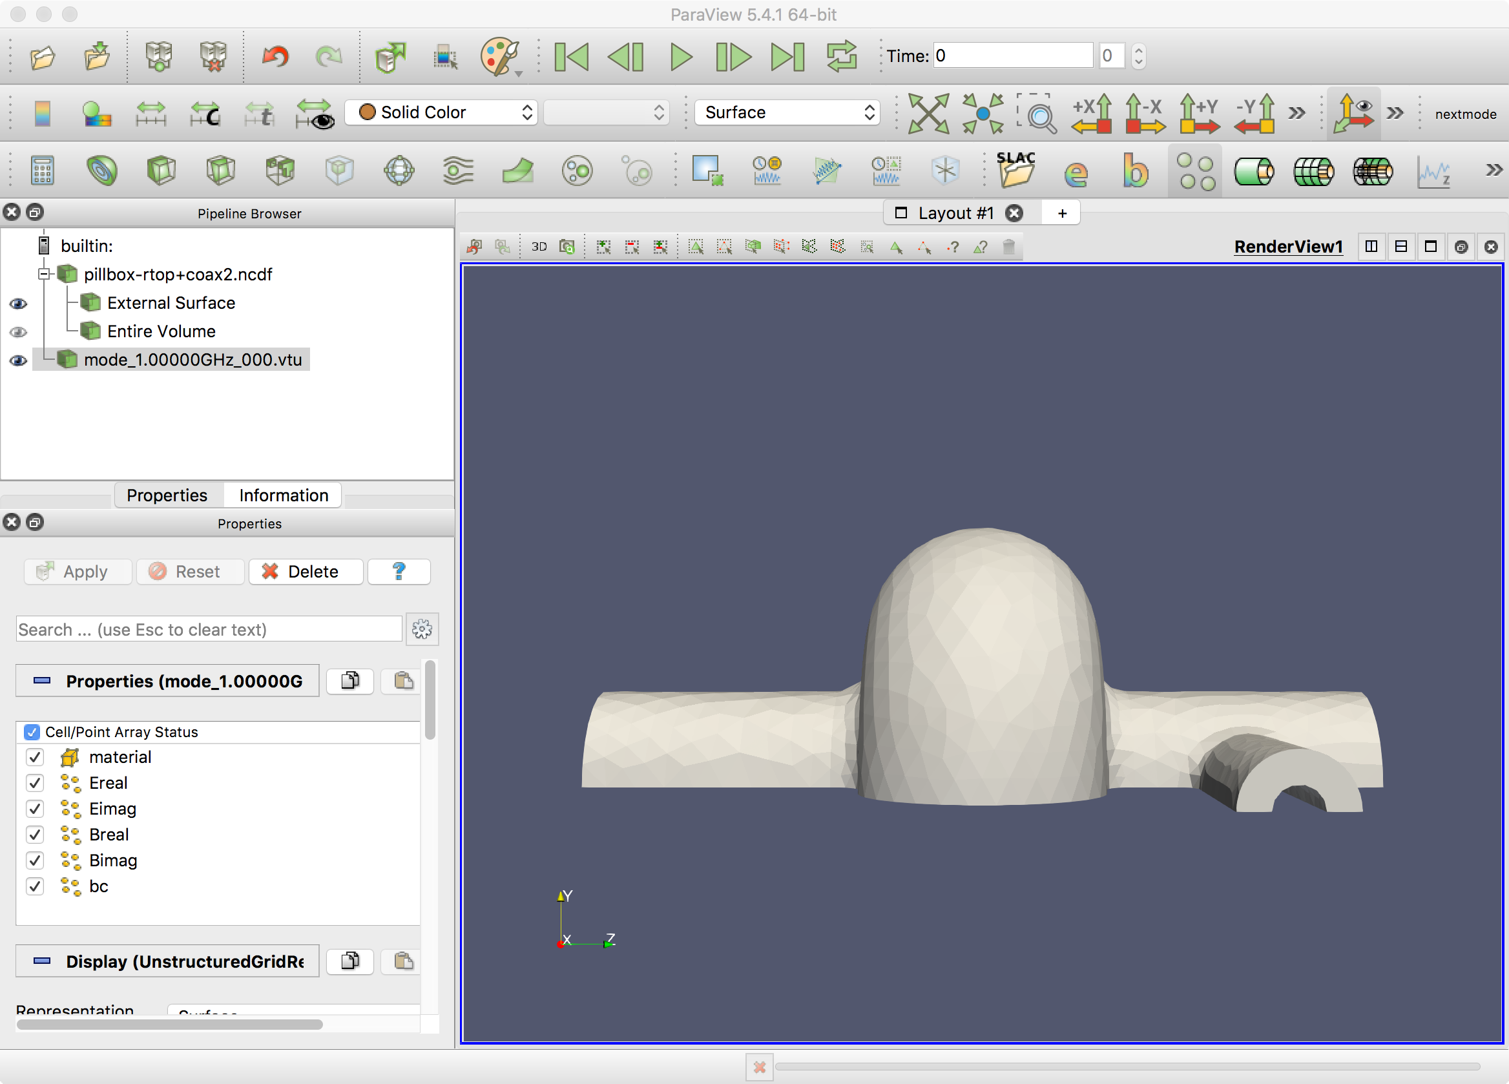Click the Calculator filter icon
1509x1084 pixels.
(42, 171)
